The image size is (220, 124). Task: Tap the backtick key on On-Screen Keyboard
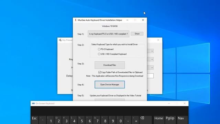(43, 120)
